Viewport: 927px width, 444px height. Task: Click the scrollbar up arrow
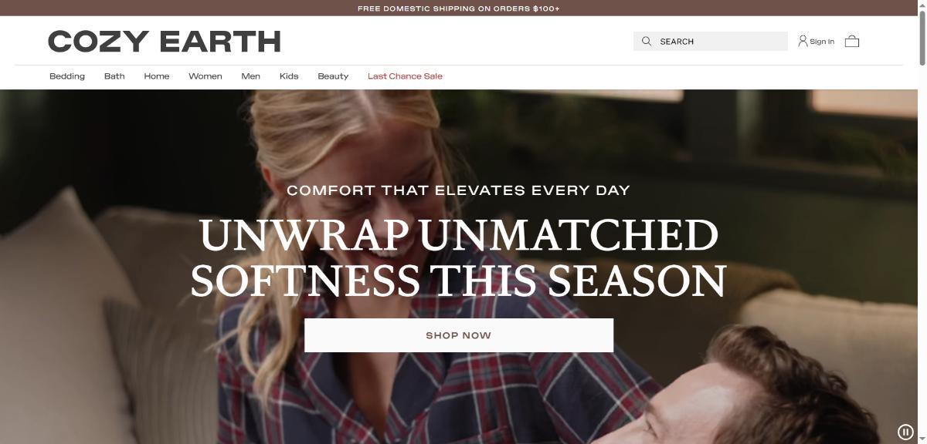(922, 5)
